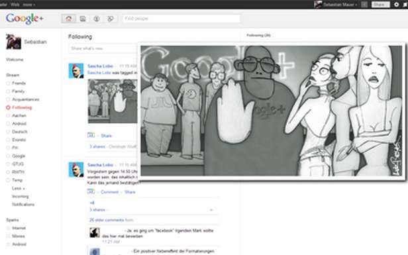
Task: Open Sascha Lobo name on tagged-photo post
Action: pyautogui.click(x=100, y=66)
